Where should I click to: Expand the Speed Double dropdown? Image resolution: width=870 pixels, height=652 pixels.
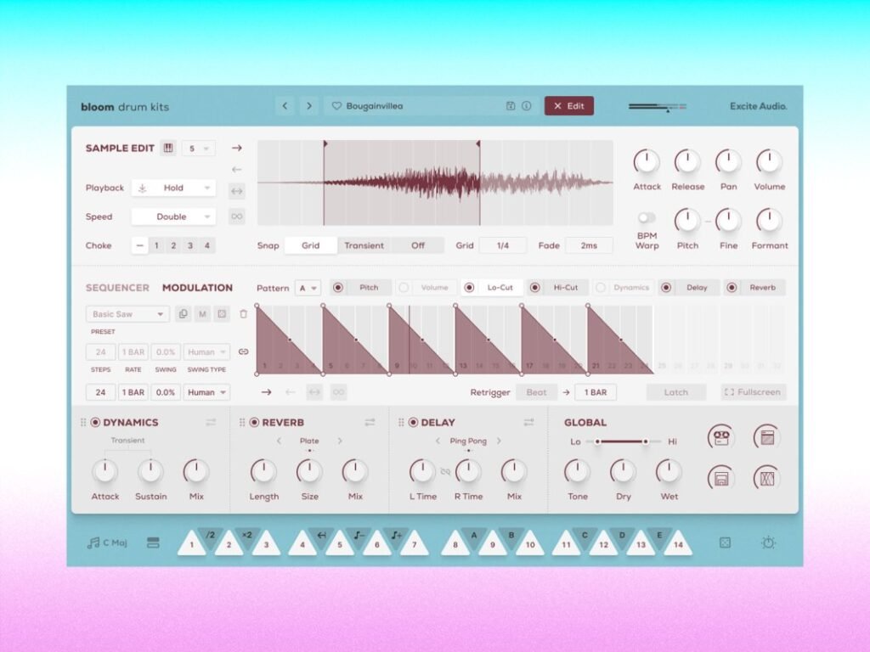172,216
